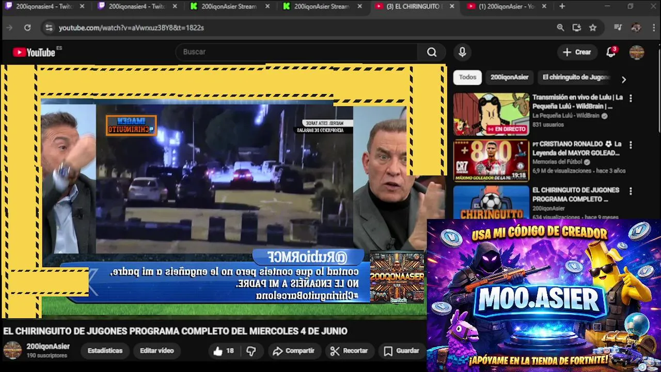Bookmark this page with the star
661x372 pixels.
point(593,27)
